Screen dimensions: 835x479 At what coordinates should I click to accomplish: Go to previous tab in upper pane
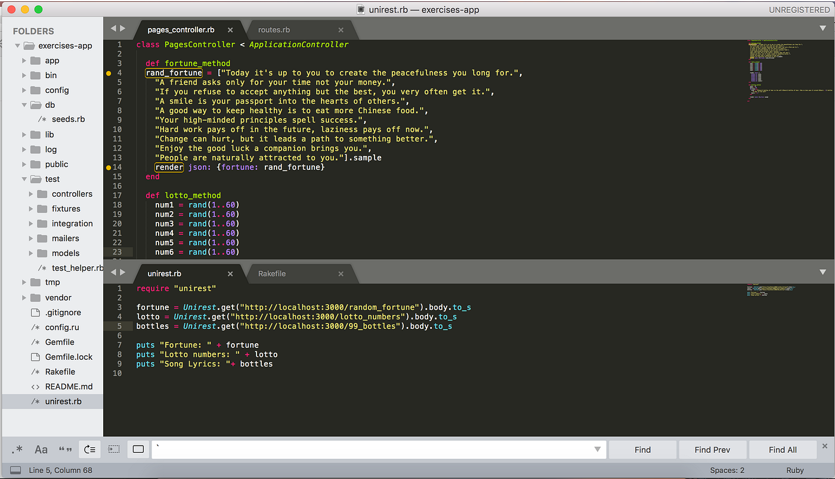(x=113, y=28)
